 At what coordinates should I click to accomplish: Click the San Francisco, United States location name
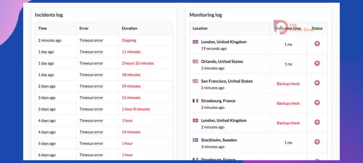point(227,81)
